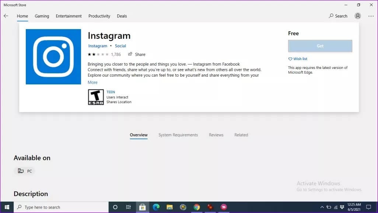
Task: Open the Social category link
Action: tap(120, 46)
